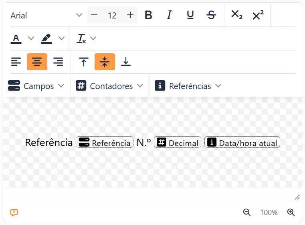Select the Referência field chip
The width and height of the screenshot is (305, 225).
pos(105,142)
